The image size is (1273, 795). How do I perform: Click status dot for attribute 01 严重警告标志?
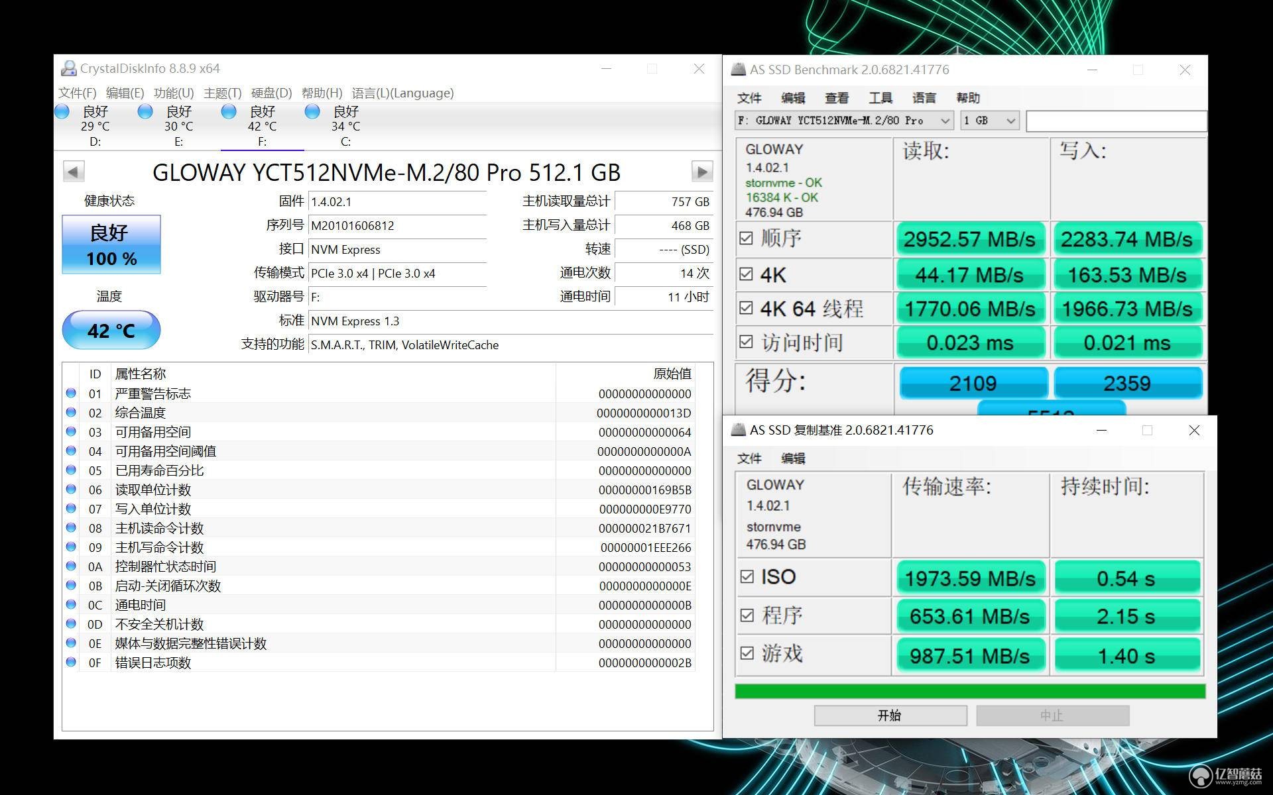point(71,393)
